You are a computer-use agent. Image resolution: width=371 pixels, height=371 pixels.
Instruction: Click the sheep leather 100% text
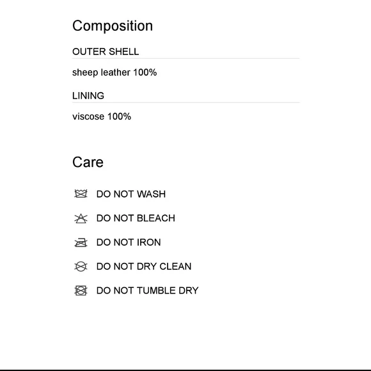[x=114, y=72]
